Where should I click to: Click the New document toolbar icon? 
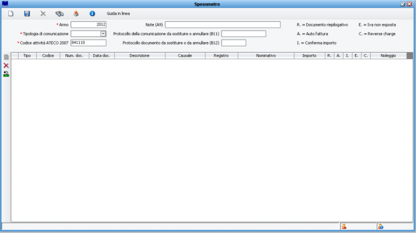tap(10, 14)
